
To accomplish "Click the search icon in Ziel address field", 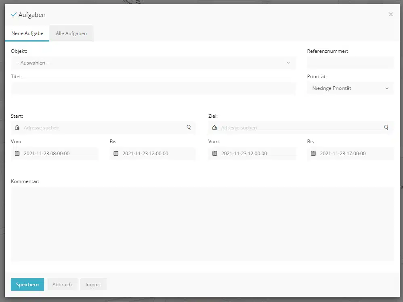I will [386, 127].
